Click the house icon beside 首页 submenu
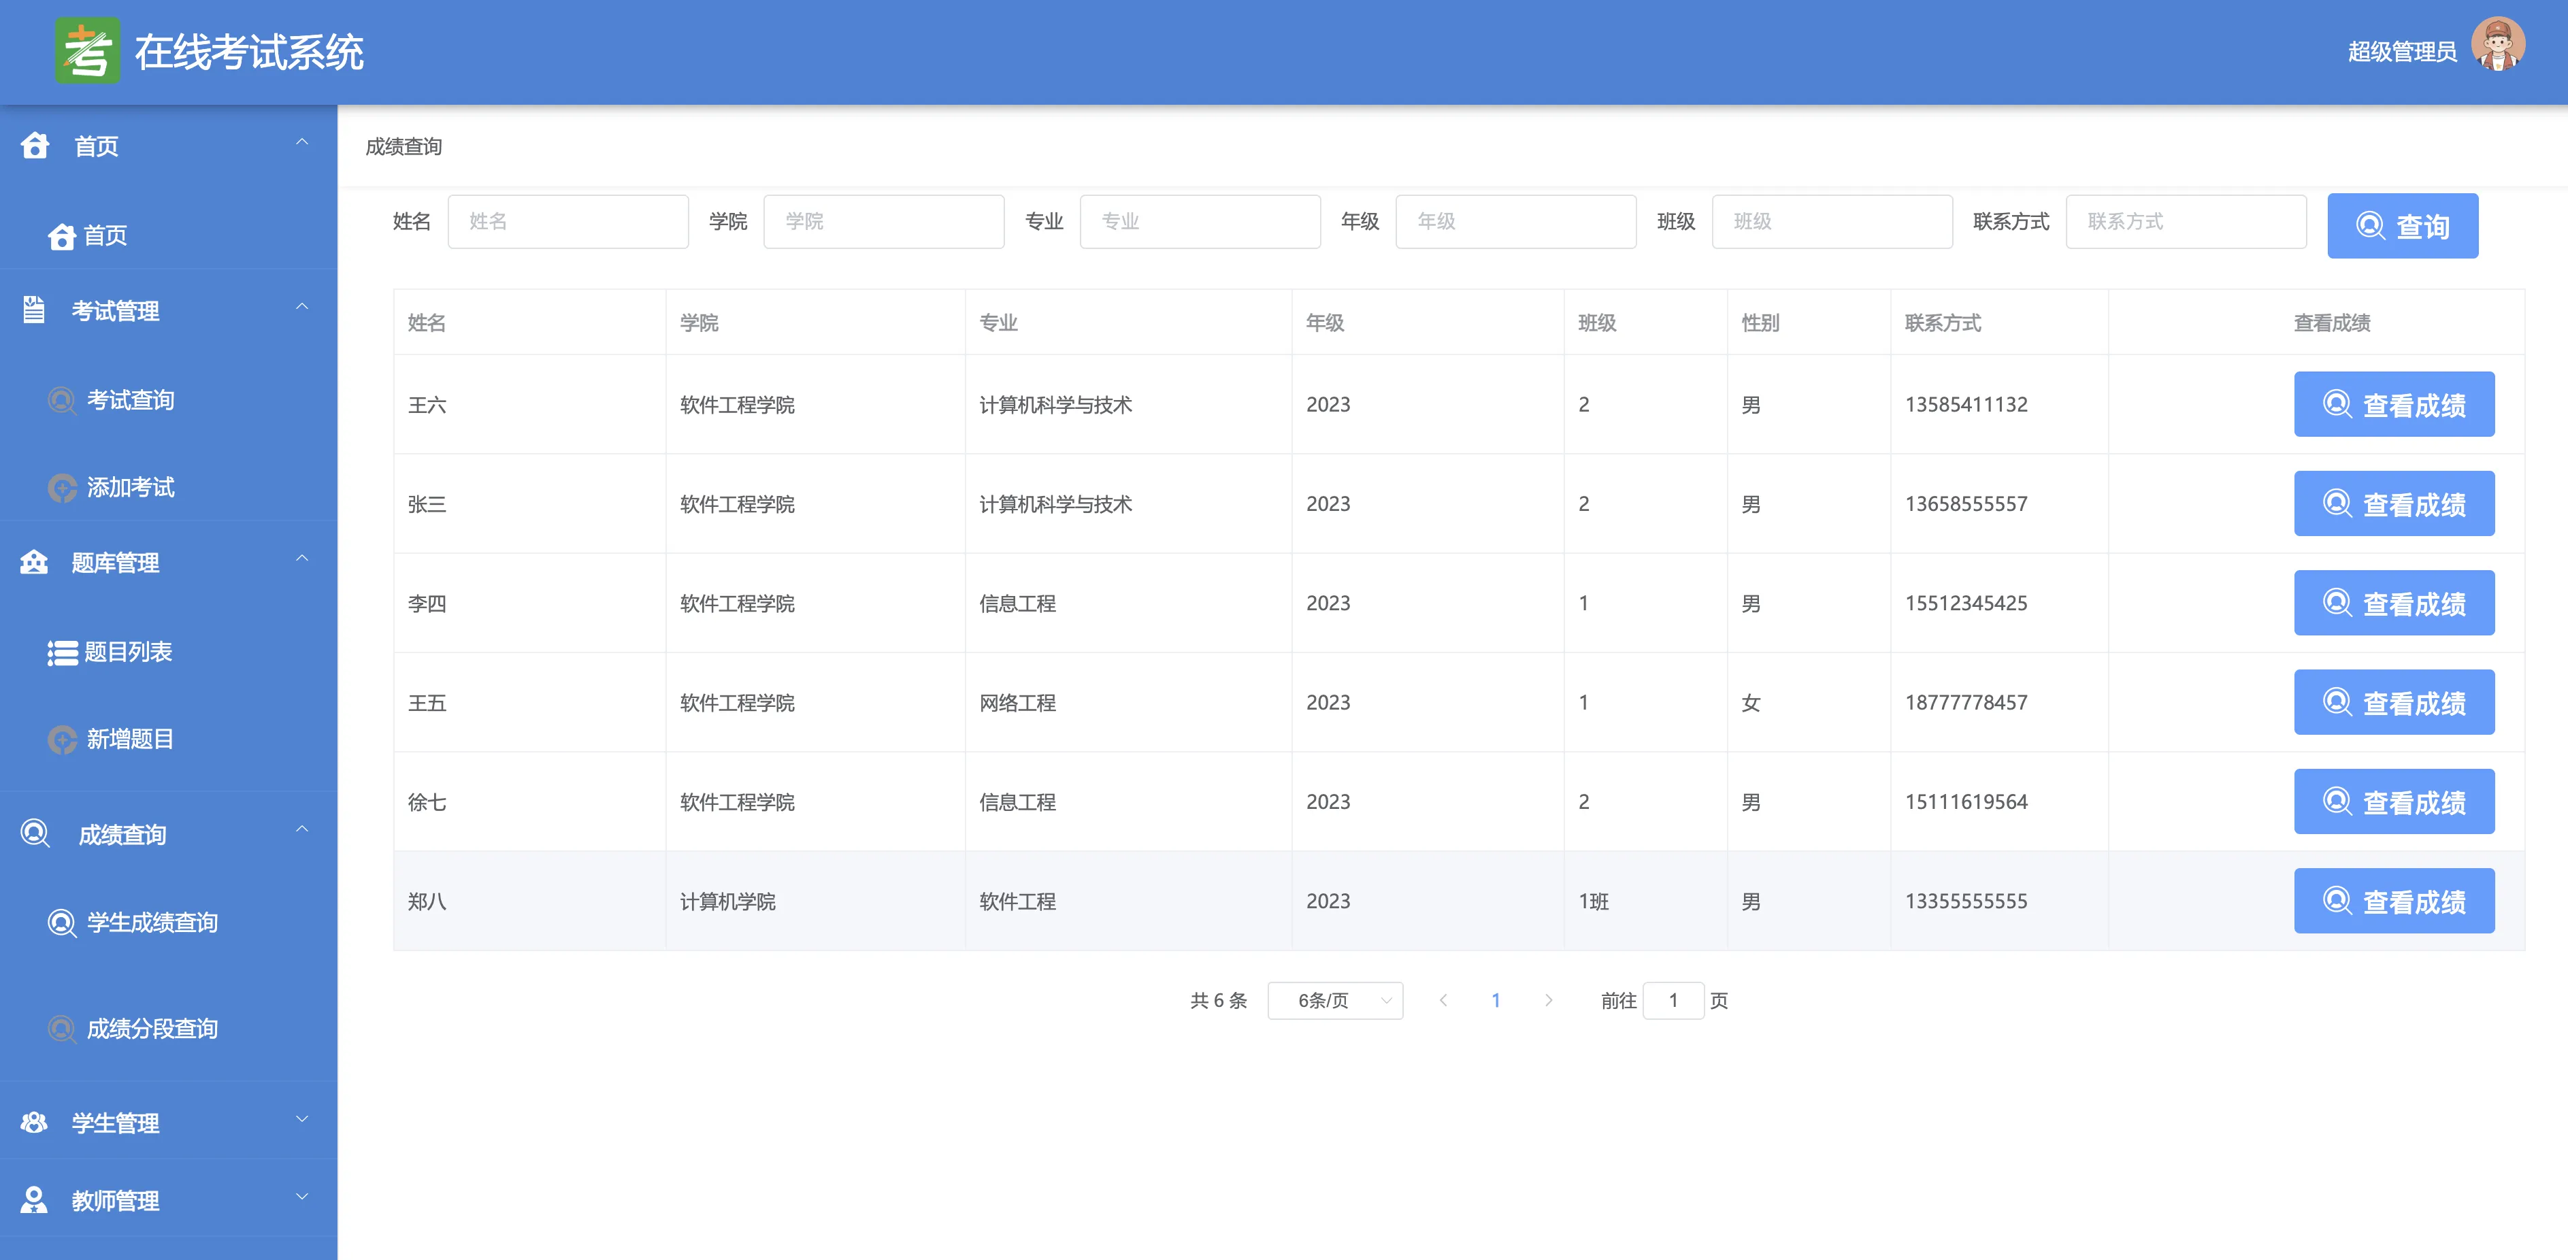 pos(62,236)
